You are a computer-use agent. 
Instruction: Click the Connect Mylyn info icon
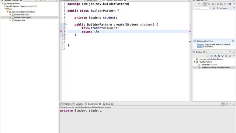[195, 41]
